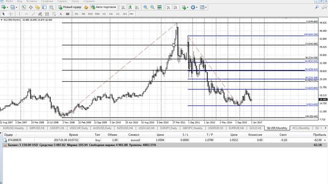Tile chart windows with grid icon

pyautogui.click(x=159, y=7)
